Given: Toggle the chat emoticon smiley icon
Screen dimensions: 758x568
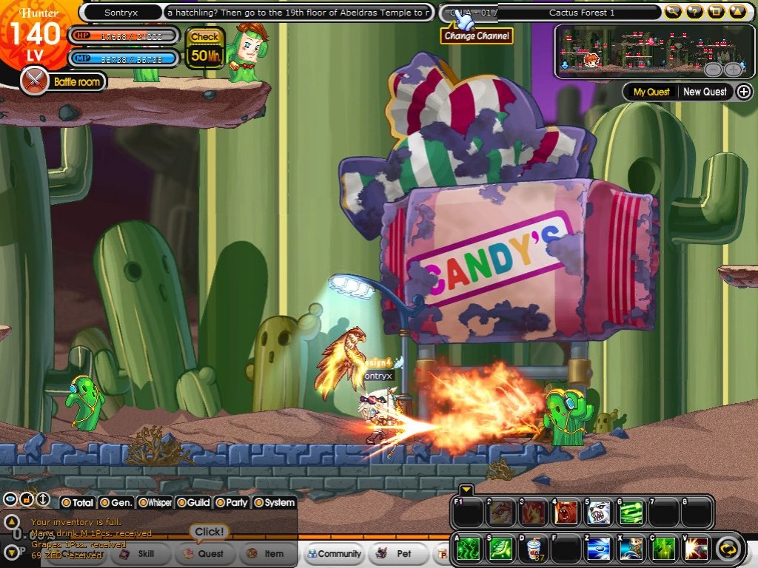Looking at the screenshot, I should 10,498.
